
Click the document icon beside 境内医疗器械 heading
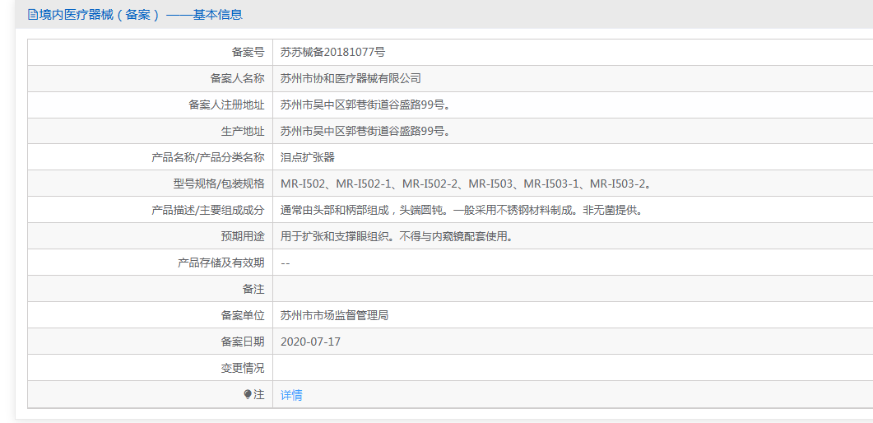point(32,15)
